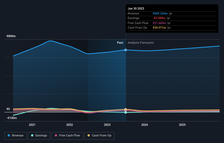This screenshot has width=224, height=143.
Task: Click the €683.264m revenue value
Action: [160, 13]
